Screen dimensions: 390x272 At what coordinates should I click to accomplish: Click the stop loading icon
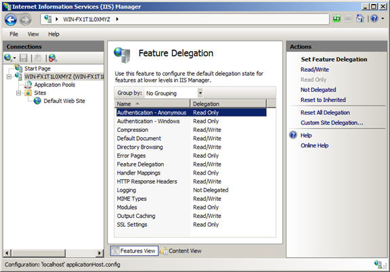349,19
